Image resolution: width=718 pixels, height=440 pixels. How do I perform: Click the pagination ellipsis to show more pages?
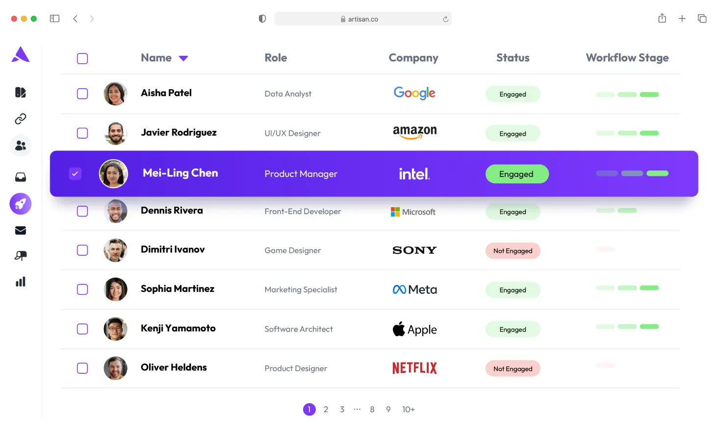coord(357,409)
